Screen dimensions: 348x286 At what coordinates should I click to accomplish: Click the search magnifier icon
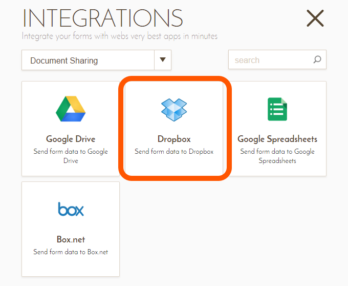point(317,59)
